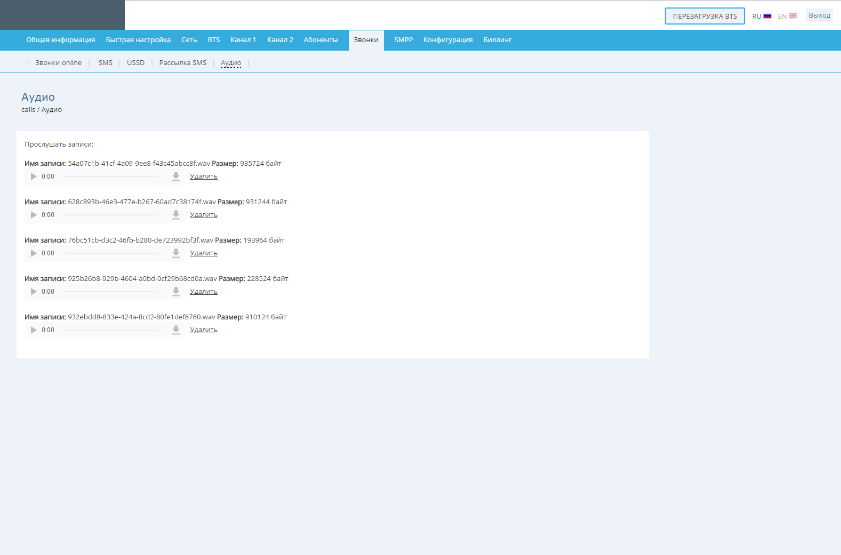
Task: Open the Конфигурация menu
Action: click(x=448, y=40)
